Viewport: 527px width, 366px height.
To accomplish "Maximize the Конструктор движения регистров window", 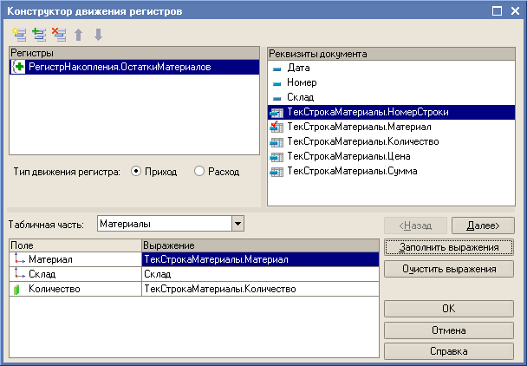I will point(497,11).
